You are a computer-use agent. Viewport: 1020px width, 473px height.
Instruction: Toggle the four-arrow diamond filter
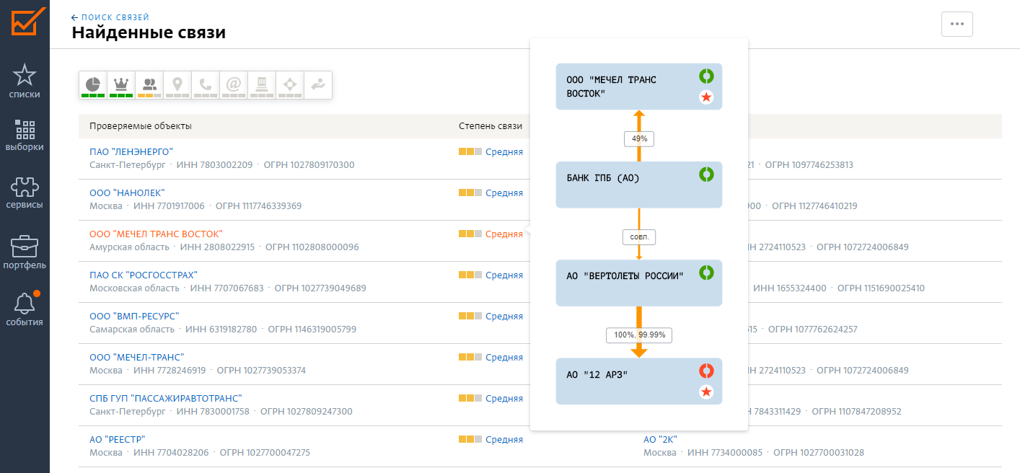[290, 85]
